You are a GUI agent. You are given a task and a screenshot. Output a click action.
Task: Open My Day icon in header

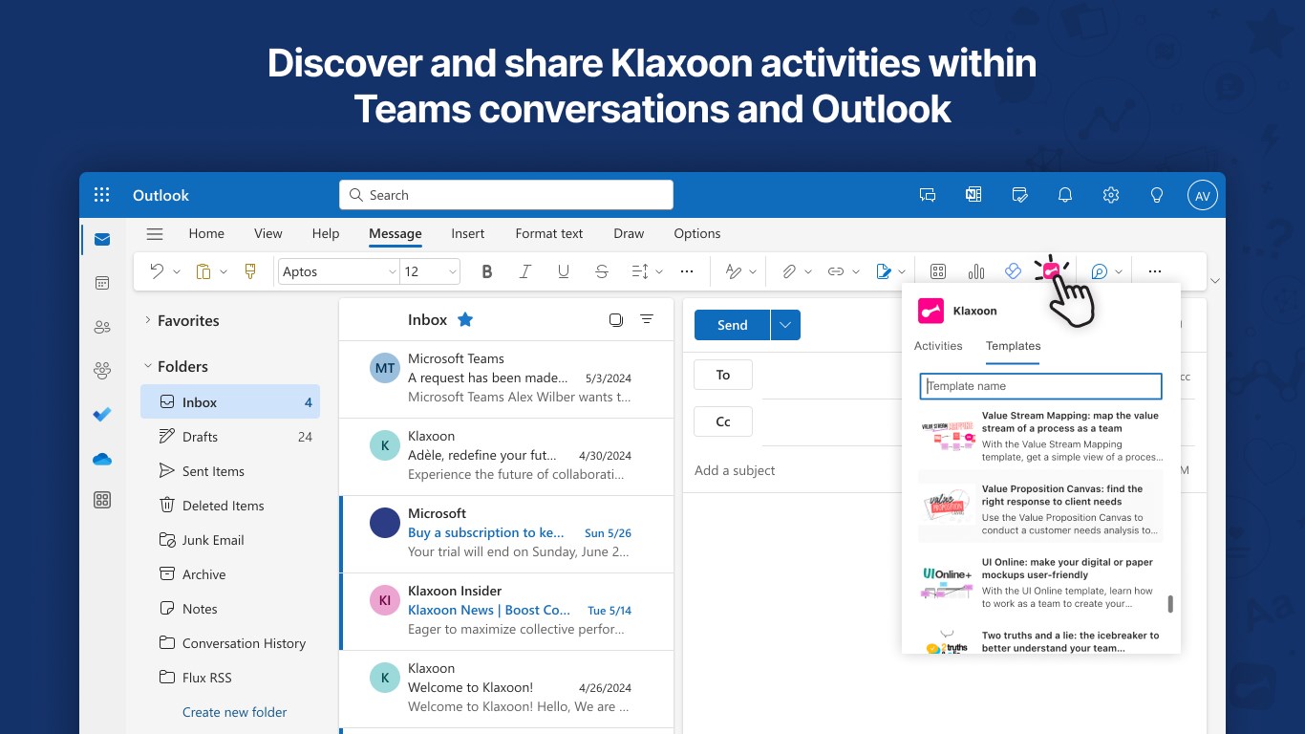(x=1019, y=195)
